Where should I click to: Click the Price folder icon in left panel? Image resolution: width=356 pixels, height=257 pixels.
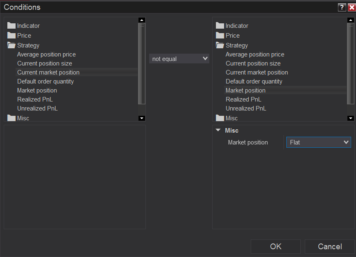point(11,36)
